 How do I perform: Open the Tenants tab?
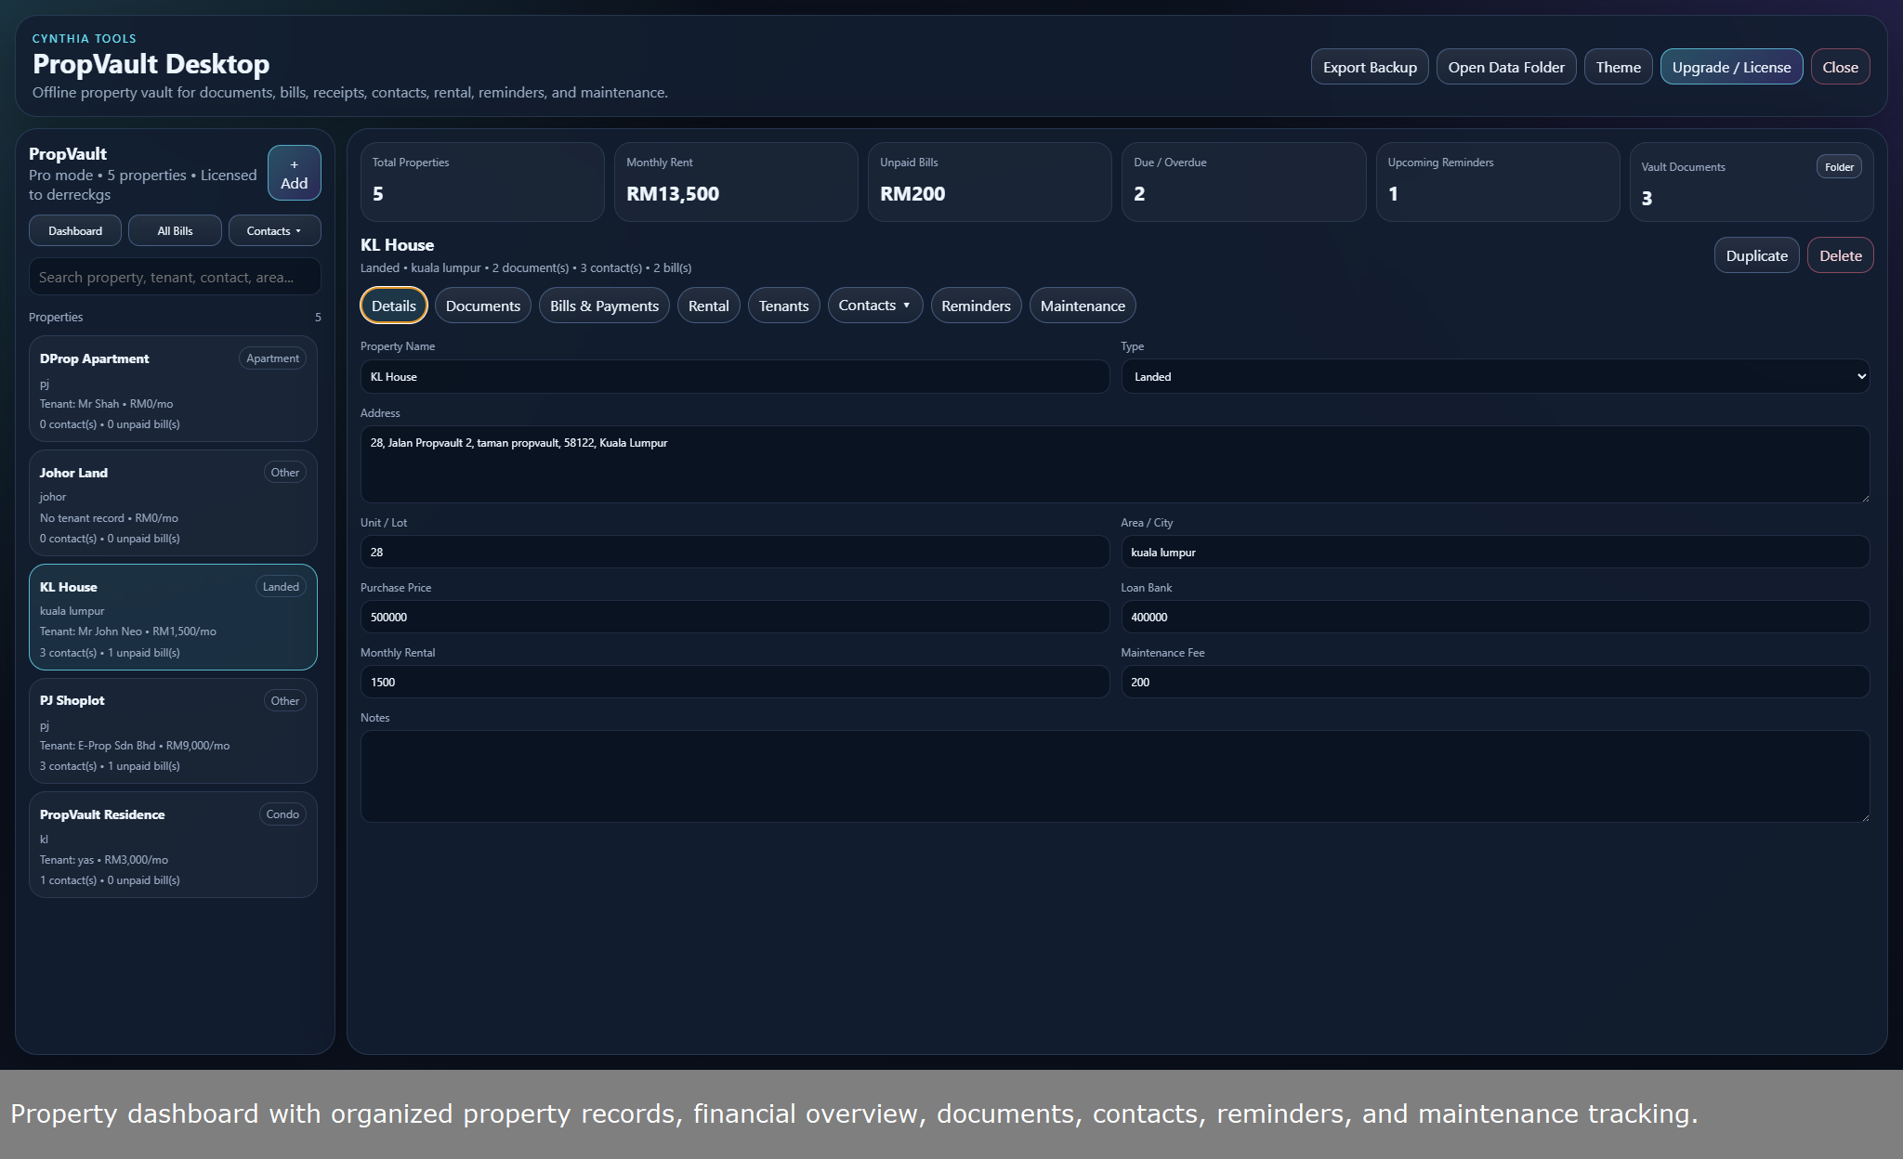pos(783,306)
